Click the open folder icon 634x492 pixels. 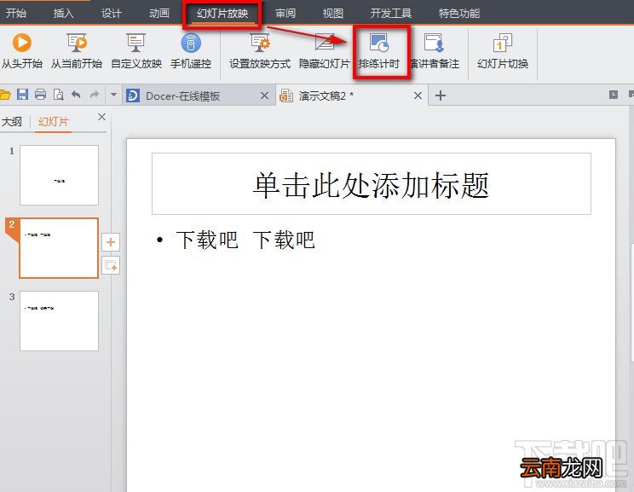pos(5,96)
